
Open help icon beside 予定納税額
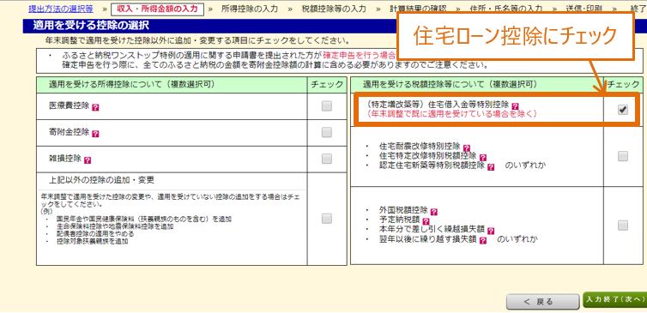click(x=426, y=221)
